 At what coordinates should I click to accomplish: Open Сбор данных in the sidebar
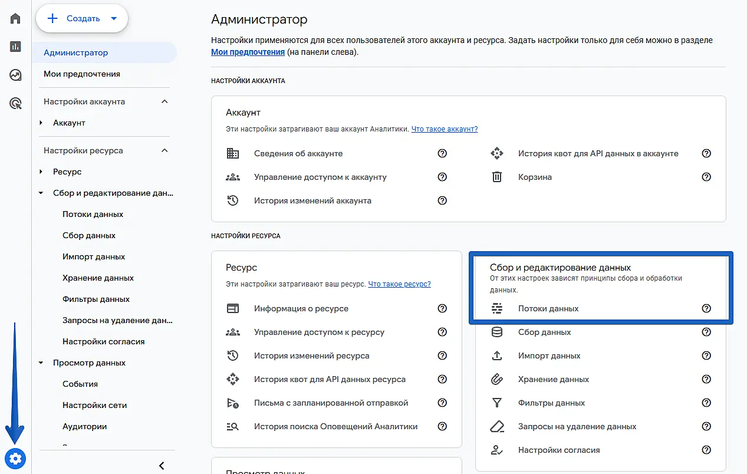89,235
